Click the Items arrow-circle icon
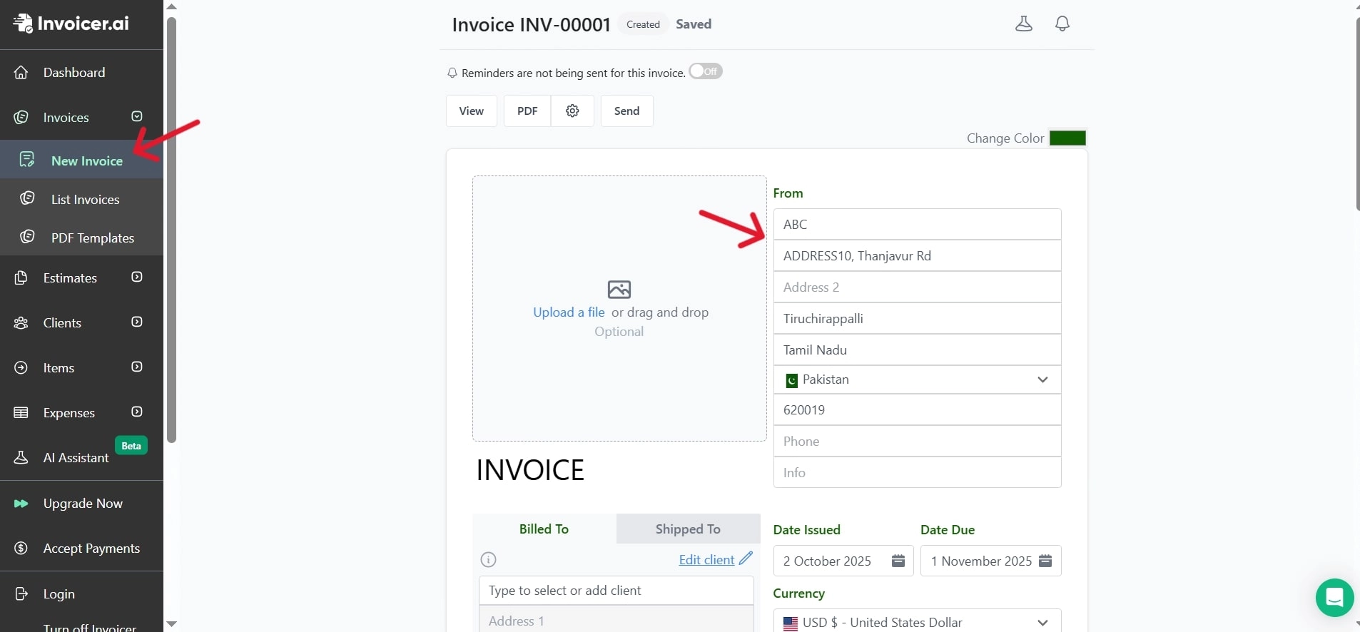1360x632 pixels. (21, 367)
